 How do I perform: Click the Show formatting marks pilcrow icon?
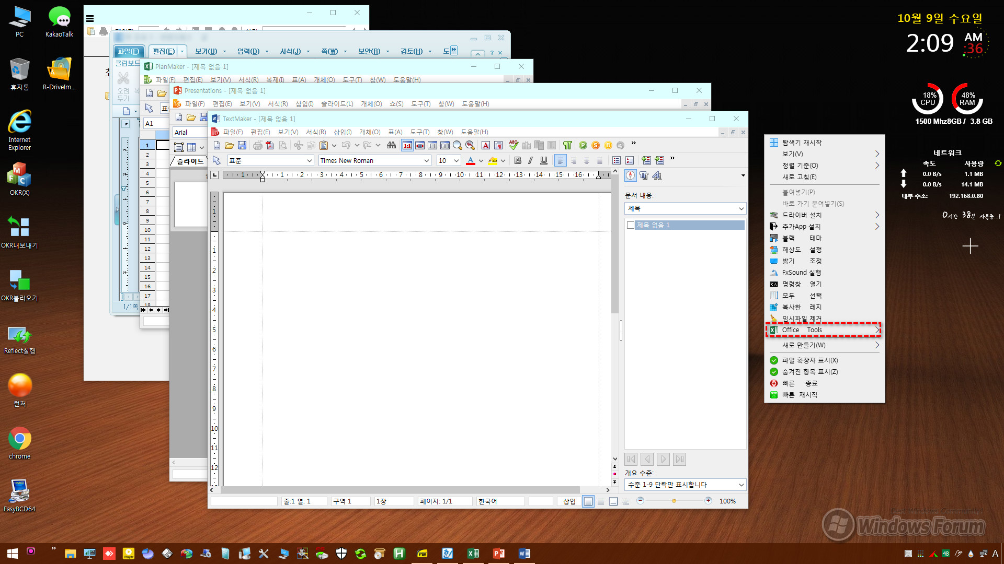(x=567, y=145)
